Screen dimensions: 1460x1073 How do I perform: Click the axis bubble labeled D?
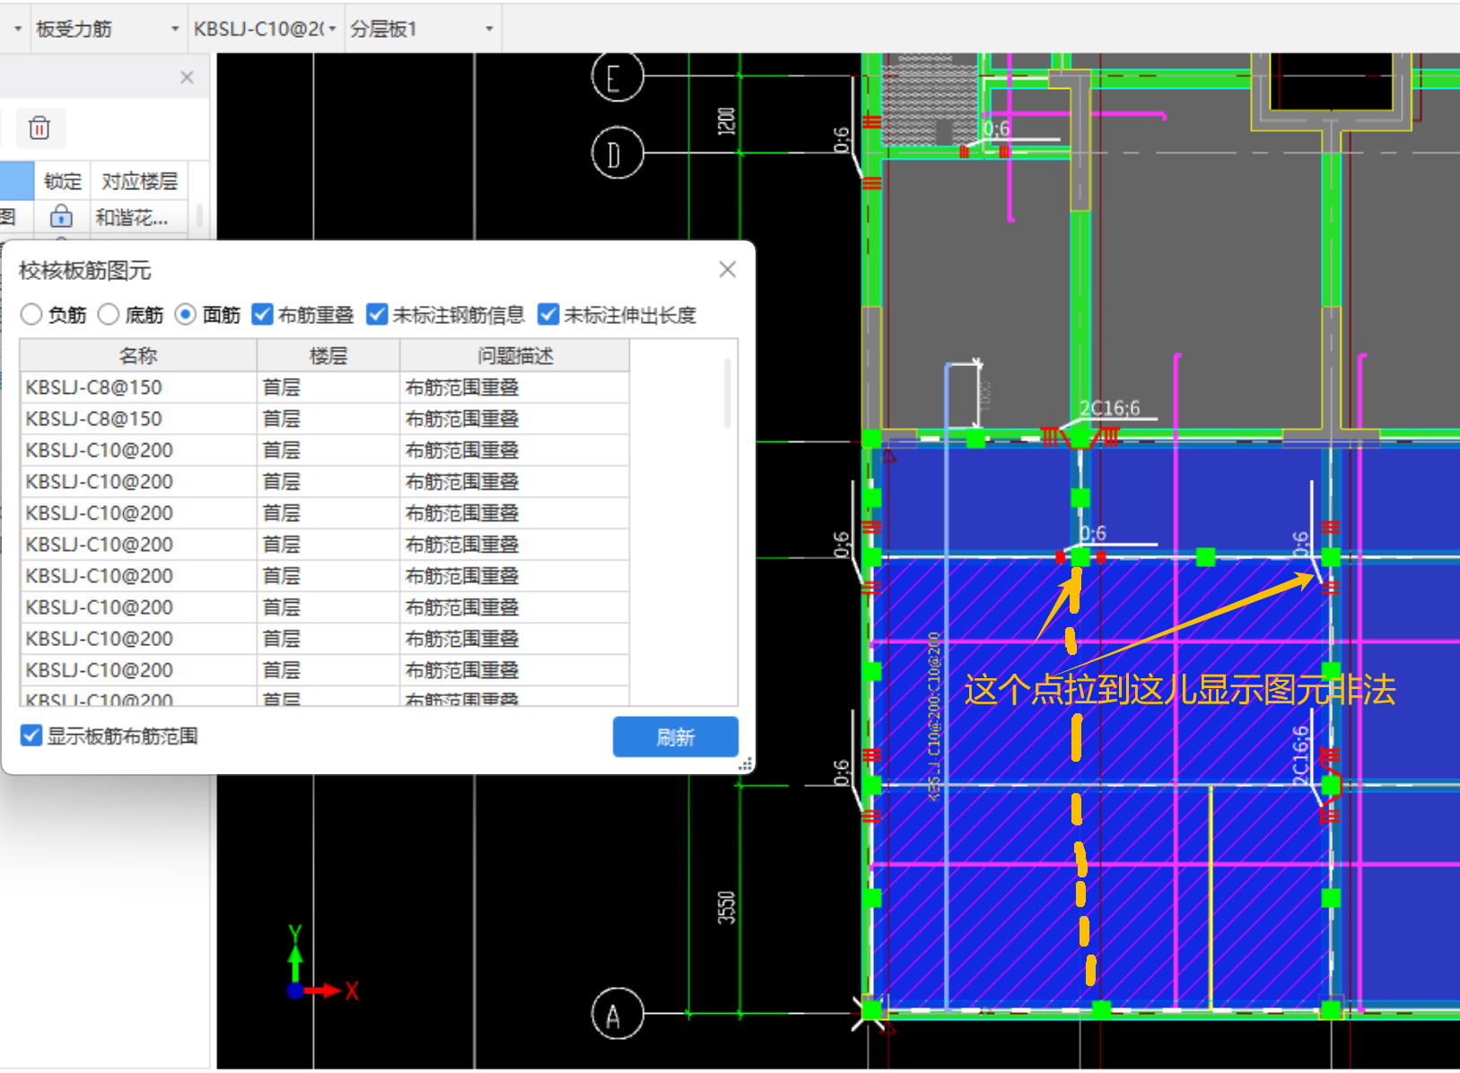[x=617, y=153]
